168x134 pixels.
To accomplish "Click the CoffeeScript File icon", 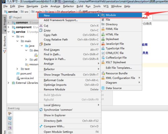I will tap(103, 58).
